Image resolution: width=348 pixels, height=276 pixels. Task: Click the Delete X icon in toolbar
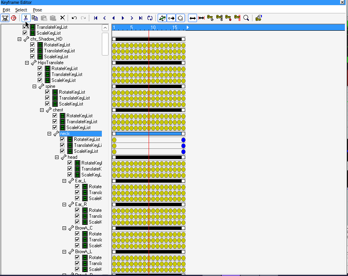63,18
